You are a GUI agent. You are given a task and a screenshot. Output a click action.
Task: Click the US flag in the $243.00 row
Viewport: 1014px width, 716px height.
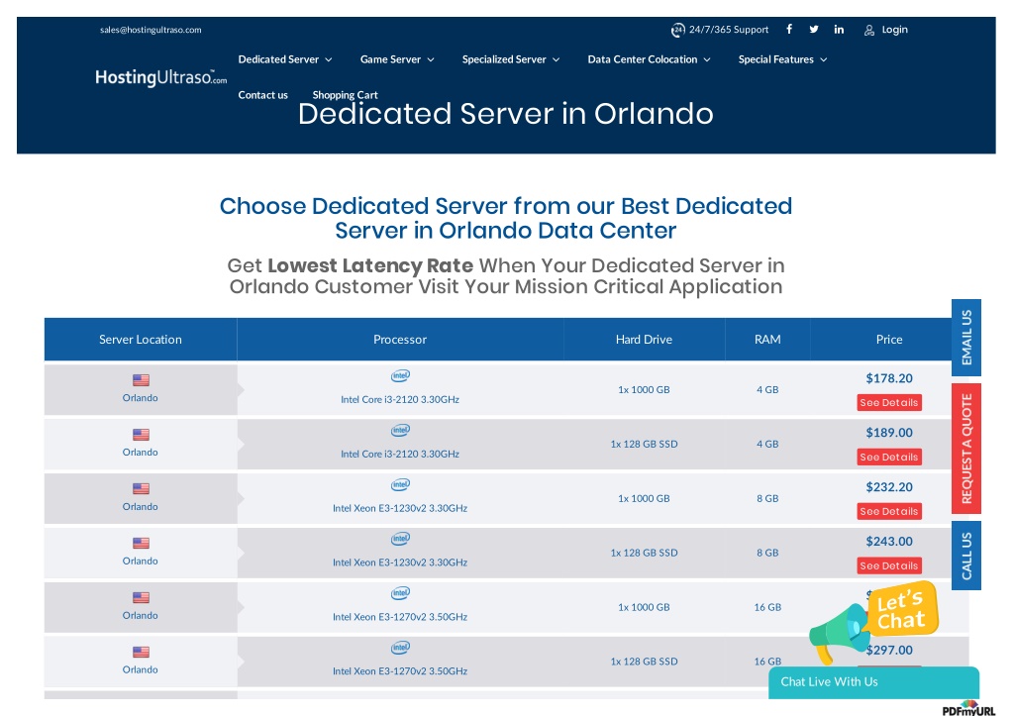click(141, 544)
